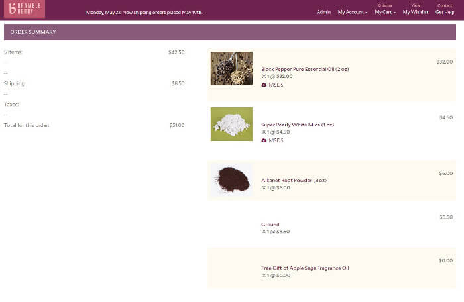The image size is (464, 302).
Task: Click the MSDS download icon for White Mica
Action: click(x=264, y=140)
